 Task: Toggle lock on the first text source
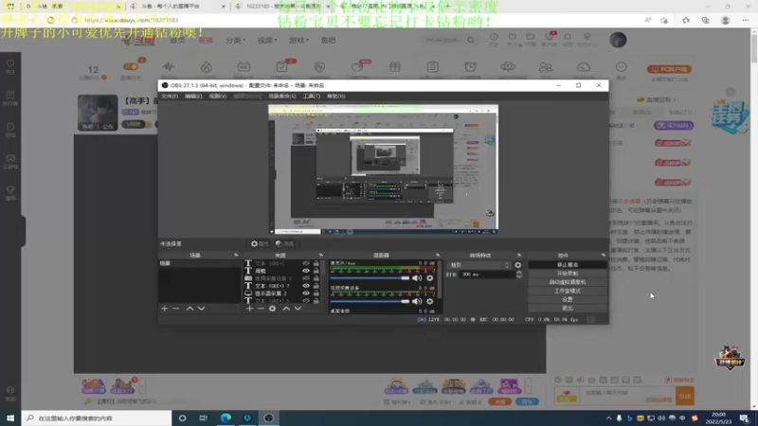pos(316,263)
